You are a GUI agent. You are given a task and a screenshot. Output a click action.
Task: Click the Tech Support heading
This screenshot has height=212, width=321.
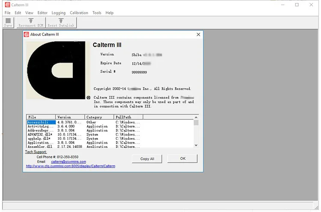click(36, 152)
